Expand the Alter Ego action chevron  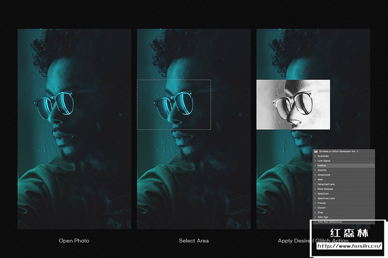coord(315,217)
